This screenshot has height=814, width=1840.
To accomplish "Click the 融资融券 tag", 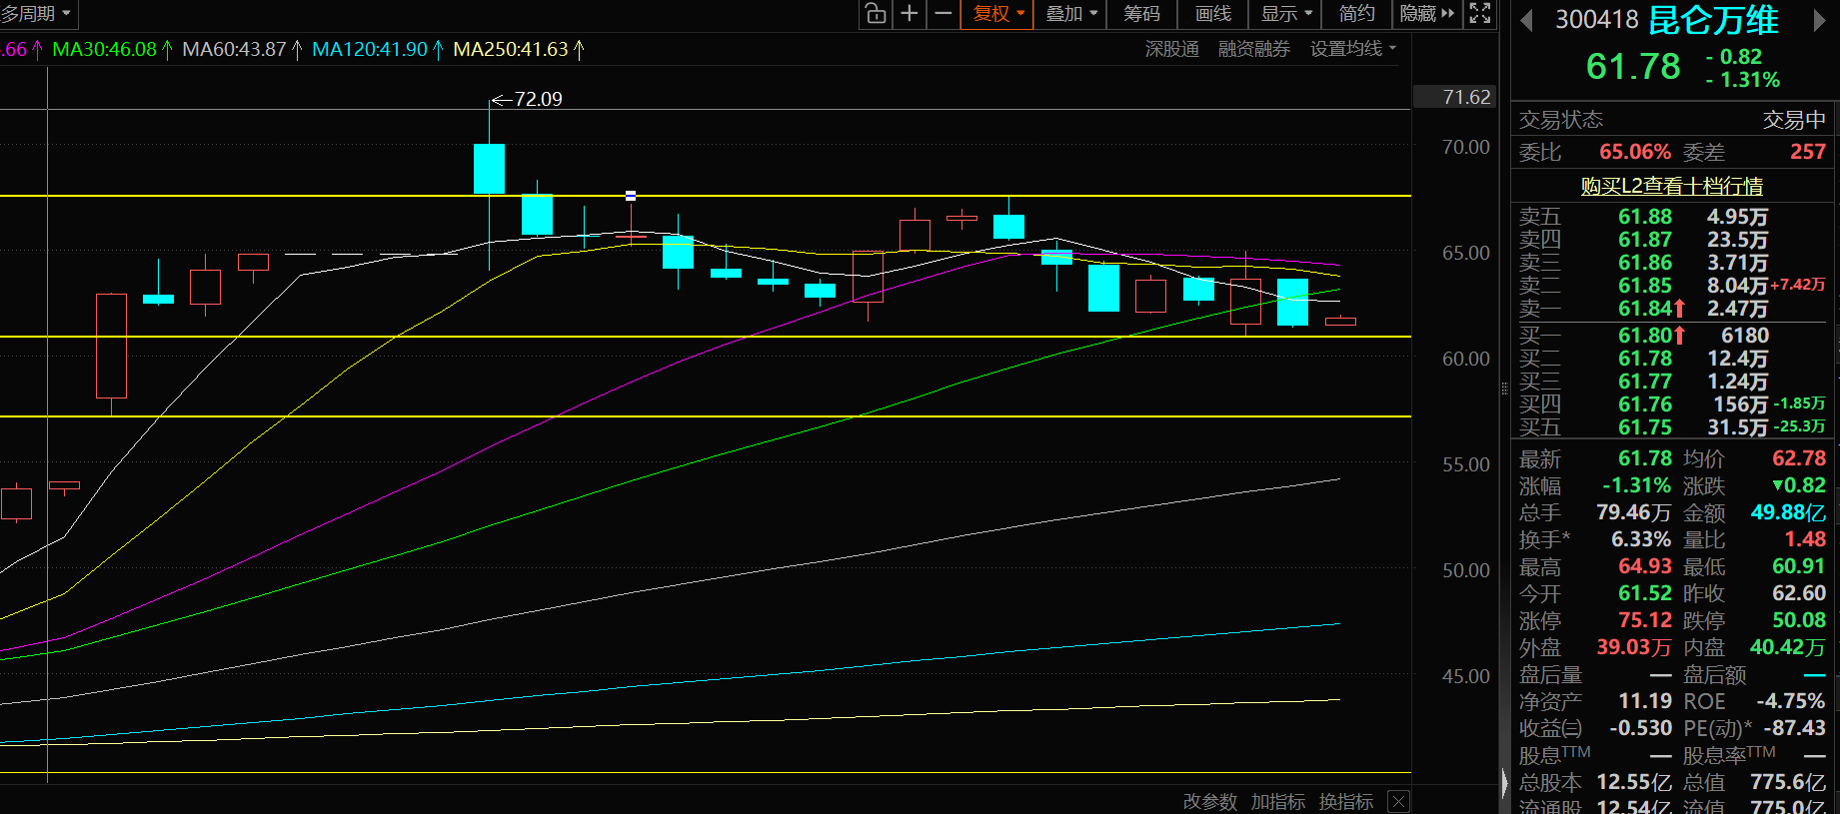I will [1254, 49].
